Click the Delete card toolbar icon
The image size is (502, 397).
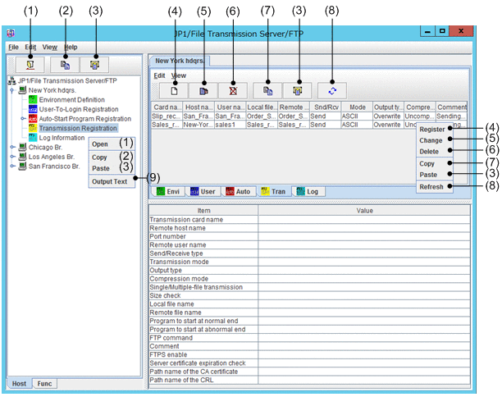click(x=233, y=90)
